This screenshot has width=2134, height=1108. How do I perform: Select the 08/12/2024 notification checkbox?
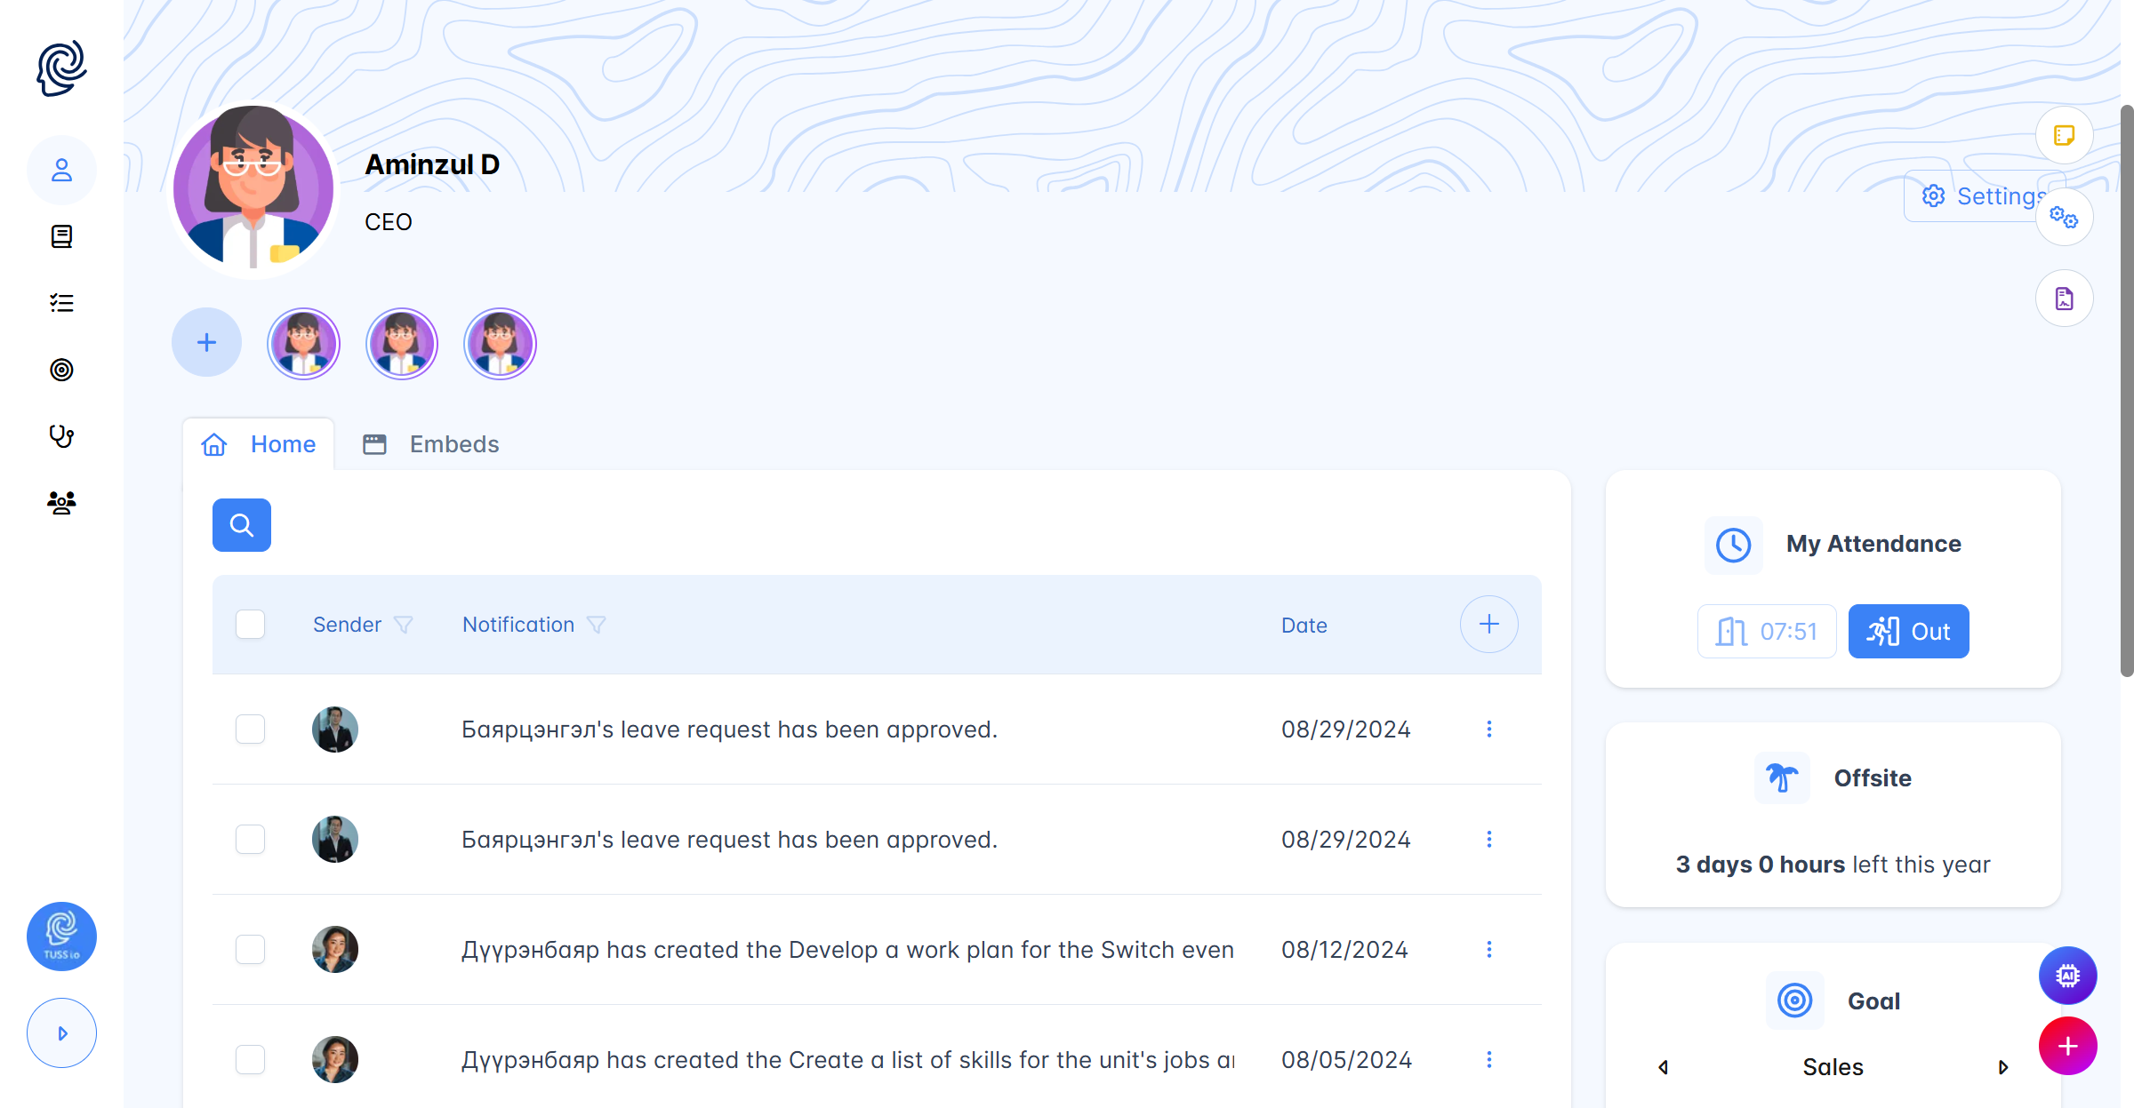coord(251,950)
